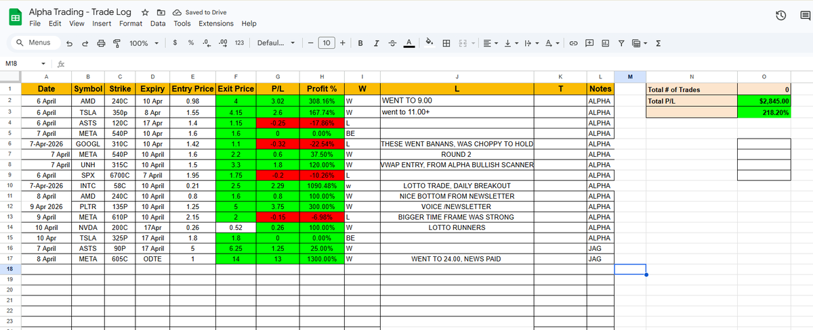Select column J header

point(457,76)
